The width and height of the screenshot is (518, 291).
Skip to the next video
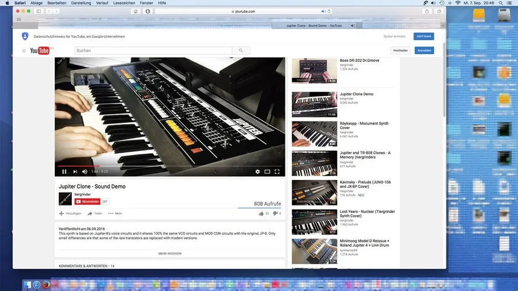click(75, 172)
